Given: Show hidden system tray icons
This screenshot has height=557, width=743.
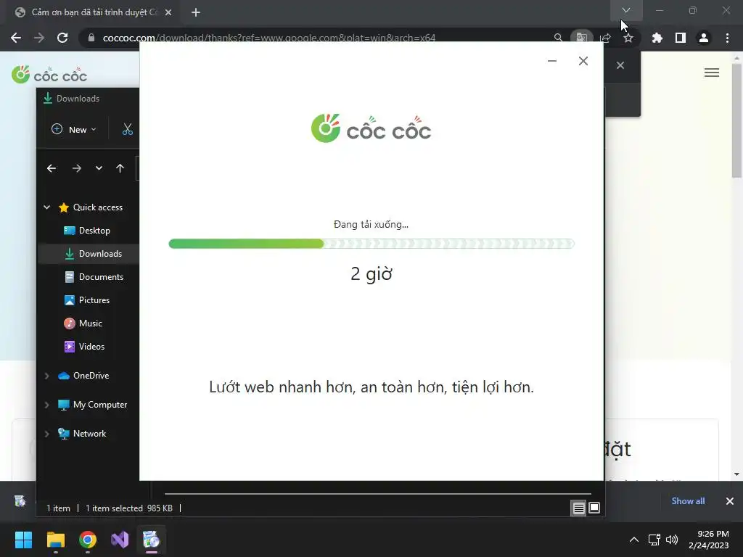Looking at the screenshot, I should click(x=633, y=540).
